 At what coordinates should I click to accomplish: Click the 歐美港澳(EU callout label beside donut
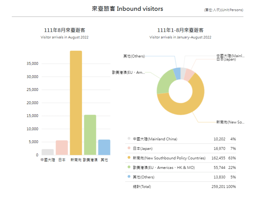(128, 72)
